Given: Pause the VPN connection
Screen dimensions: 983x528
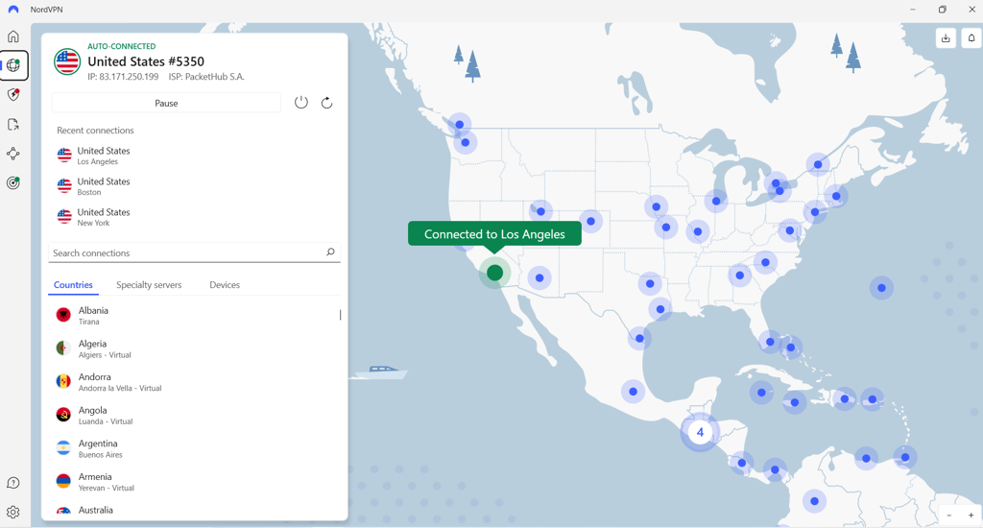Looking at the screenshot, I should point(166,103).
